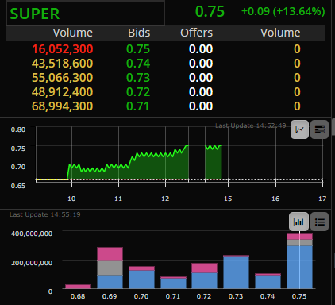Click the SUPER symbol input field
Screen dimensions: 335x305
pyautogui.click(x=85, y=14)
